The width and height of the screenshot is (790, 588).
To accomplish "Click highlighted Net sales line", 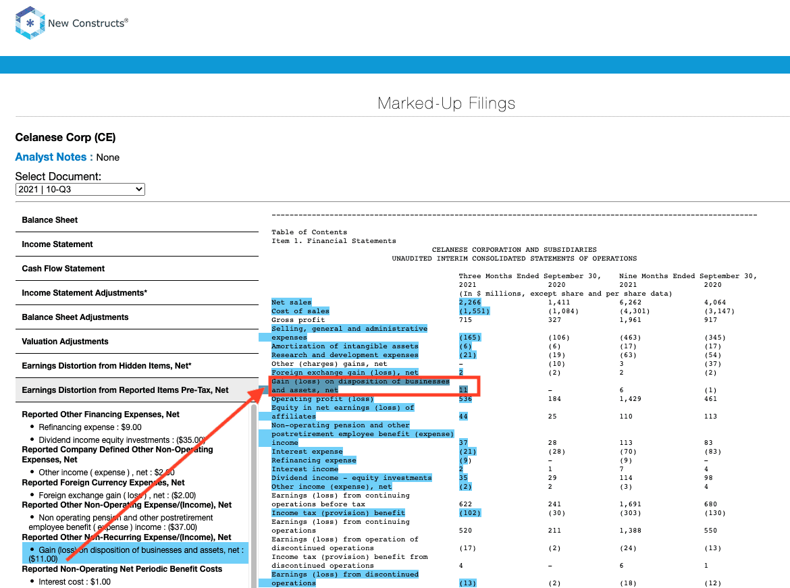I will coord(291,302).
